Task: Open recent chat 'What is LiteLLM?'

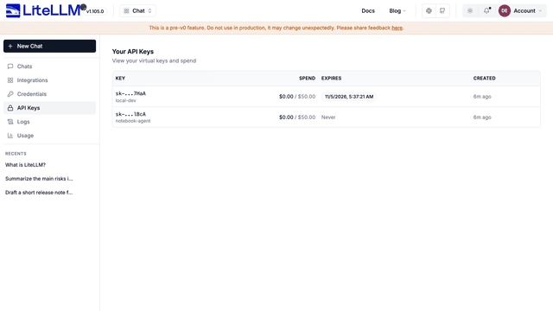Action: [x=25, y=165]
